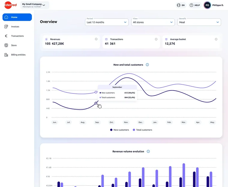Click the Average basket info icon
Viewport: 228px width, 187px height.
[216, 39]
